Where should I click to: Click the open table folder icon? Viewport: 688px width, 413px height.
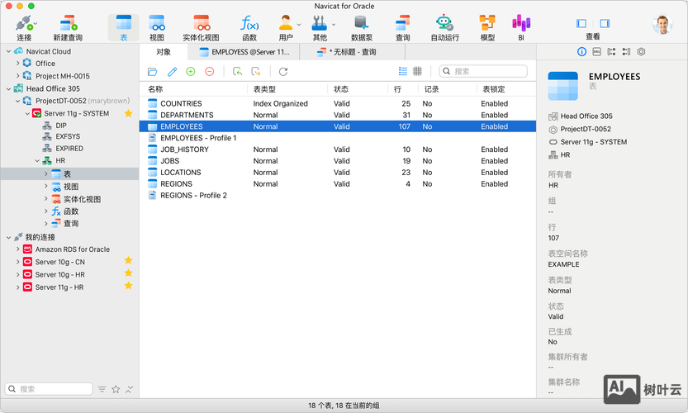[152, 72]
